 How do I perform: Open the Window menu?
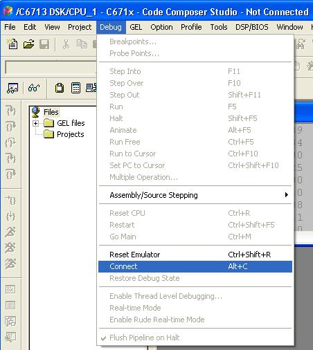289,27
